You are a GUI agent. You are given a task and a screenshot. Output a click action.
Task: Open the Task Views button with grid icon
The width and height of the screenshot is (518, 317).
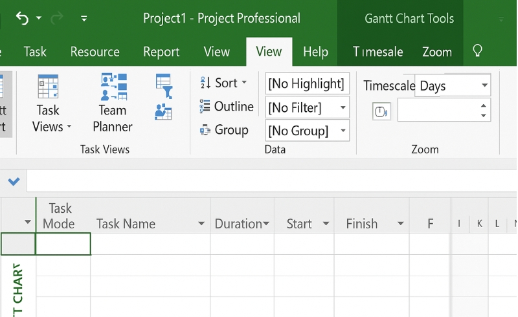(49, 104)
